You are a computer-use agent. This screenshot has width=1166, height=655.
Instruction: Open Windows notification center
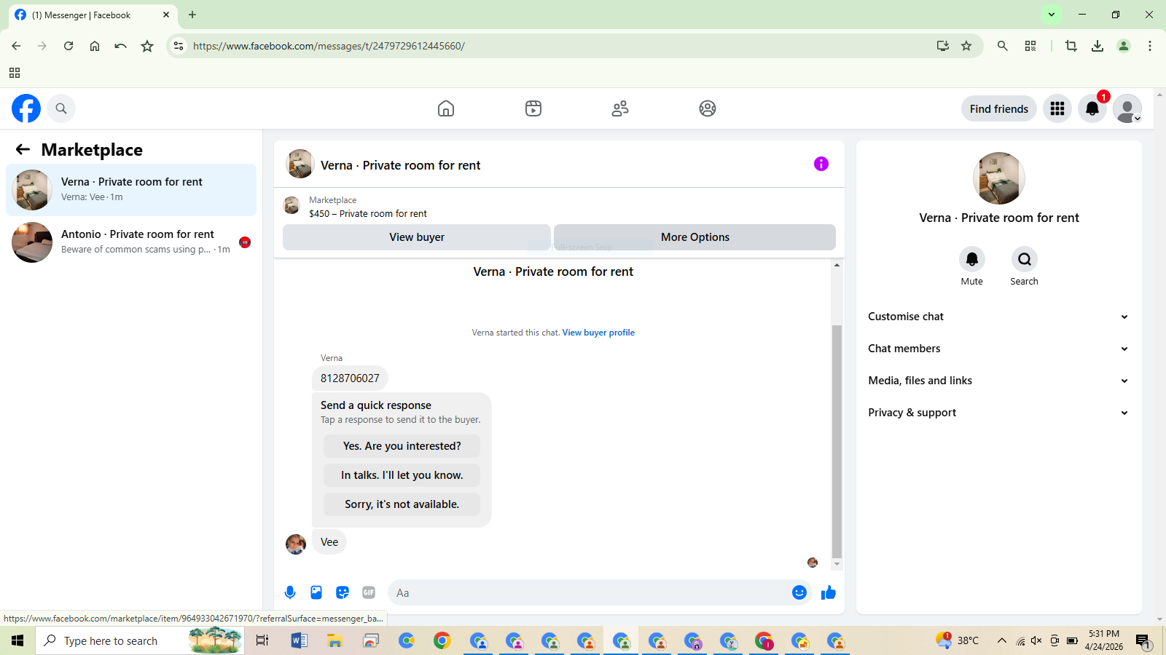1143,641
